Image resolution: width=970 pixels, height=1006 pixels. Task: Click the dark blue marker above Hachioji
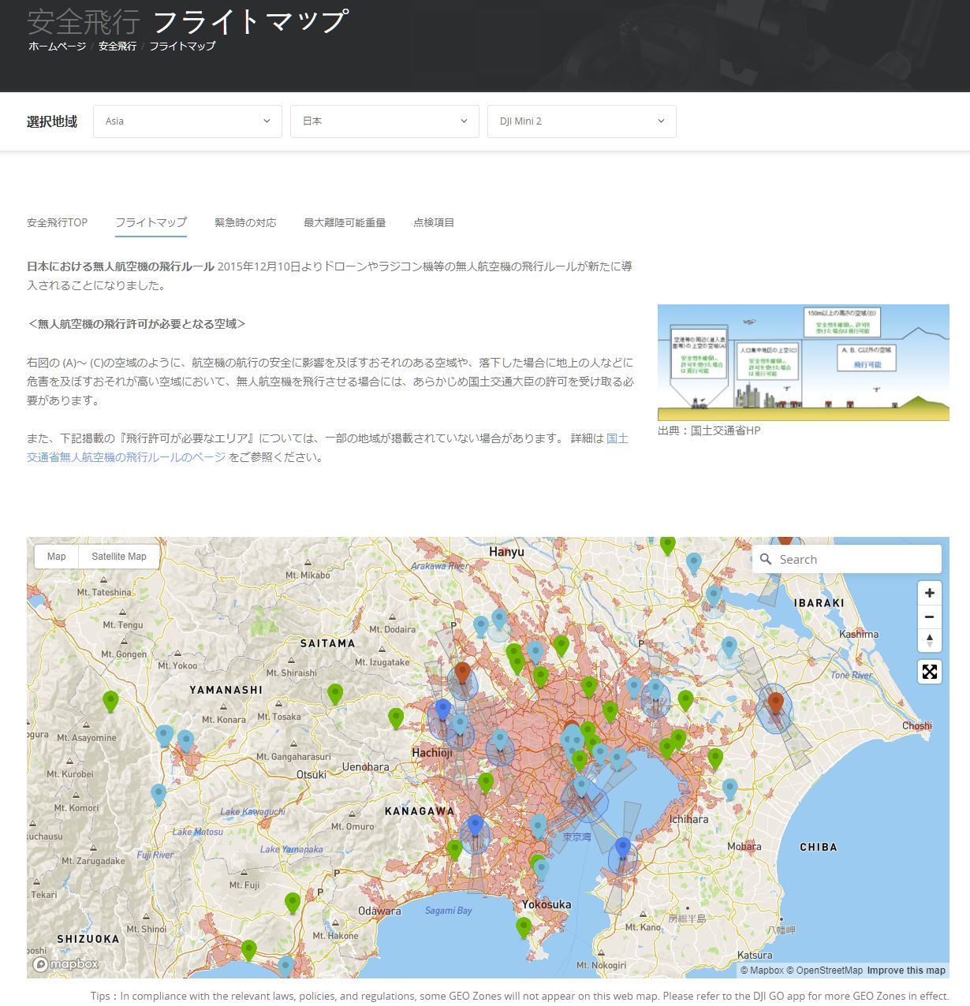(x=443, y=709)
